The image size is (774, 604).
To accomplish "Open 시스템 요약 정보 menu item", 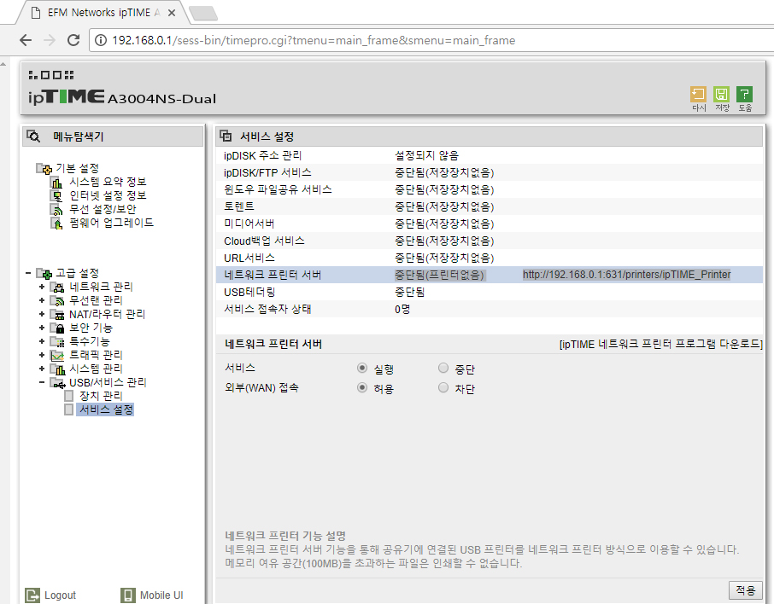I will [108, 182].
